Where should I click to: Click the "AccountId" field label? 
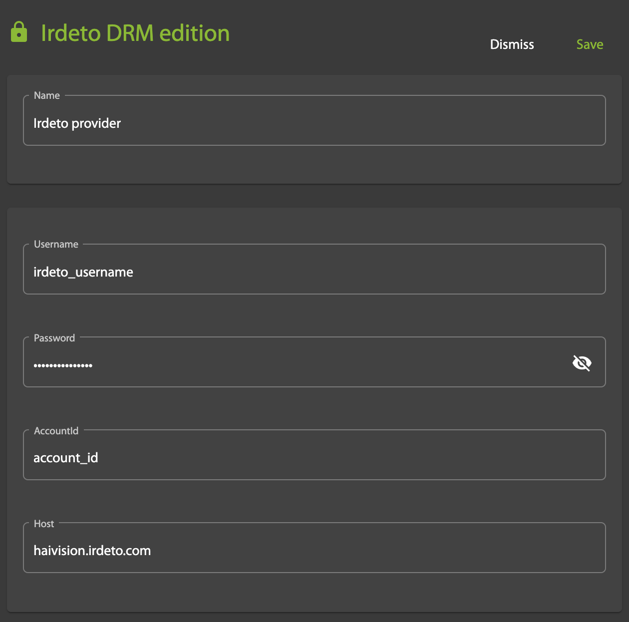coord(56,431)
